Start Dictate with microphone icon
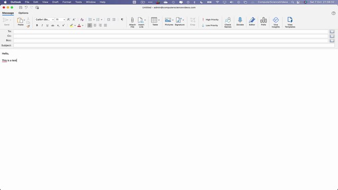The image size is (338, 190). point(240,20)
